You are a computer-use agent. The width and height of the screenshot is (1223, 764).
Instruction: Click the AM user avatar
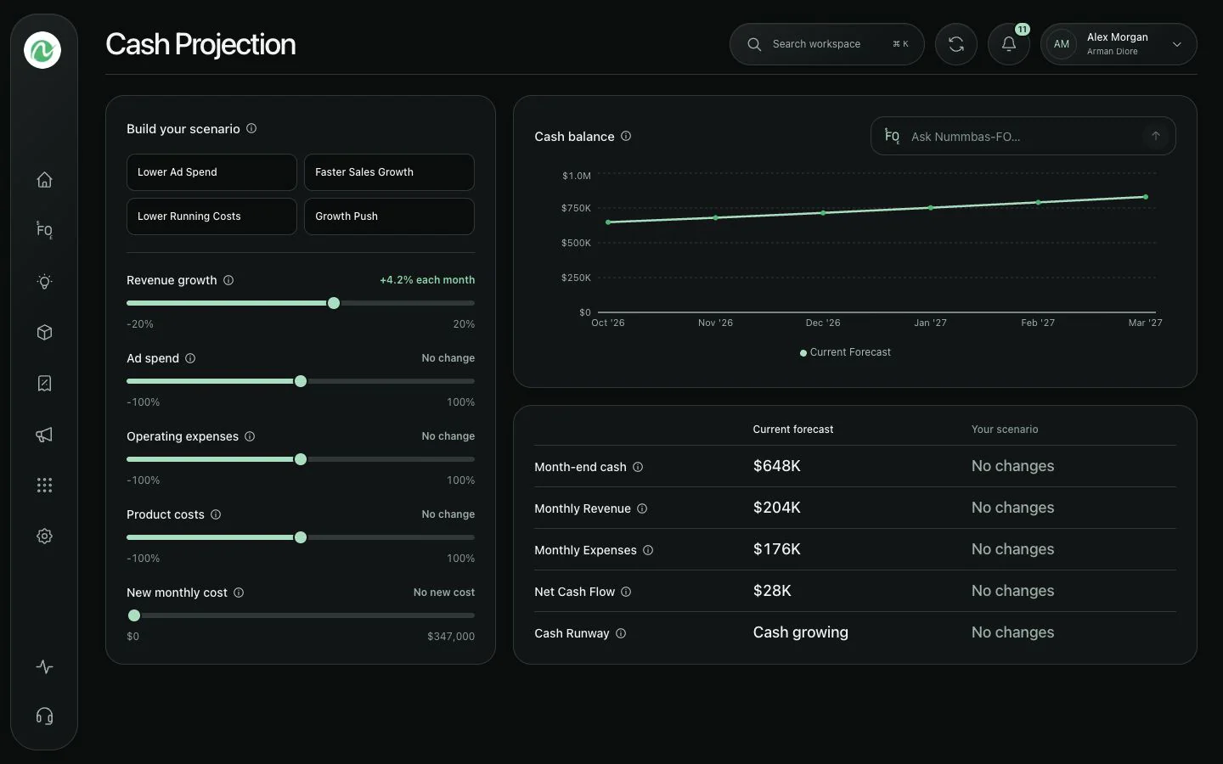point(1062,44)
